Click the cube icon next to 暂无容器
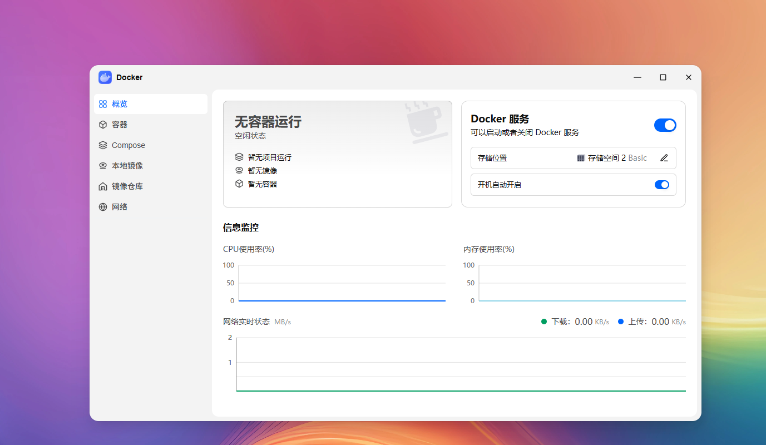The image size is (766, 445). point(239,184)
